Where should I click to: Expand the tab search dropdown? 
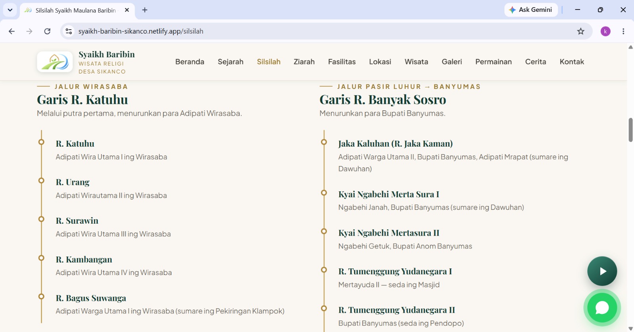pos(10,10)
